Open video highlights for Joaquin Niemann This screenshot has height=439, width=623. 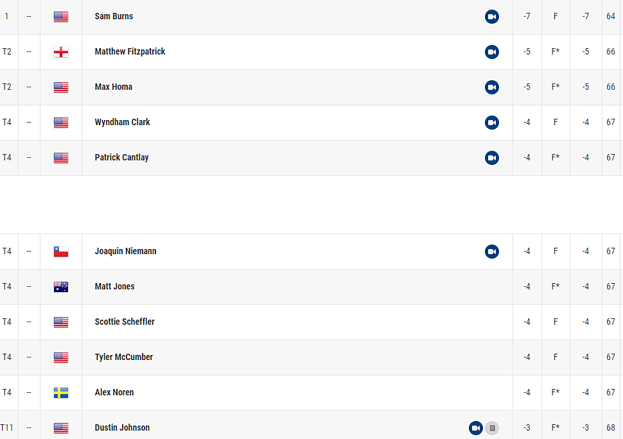492,252
